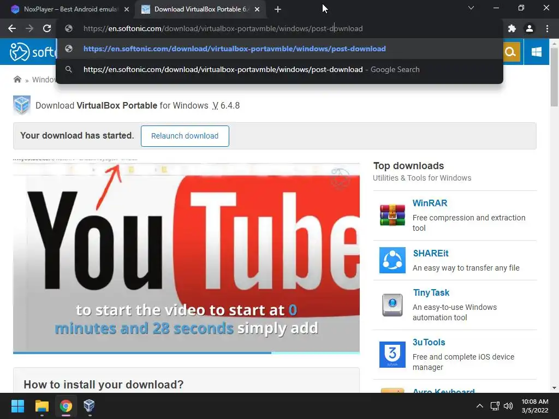Go back using the browser back arrow

12,28
